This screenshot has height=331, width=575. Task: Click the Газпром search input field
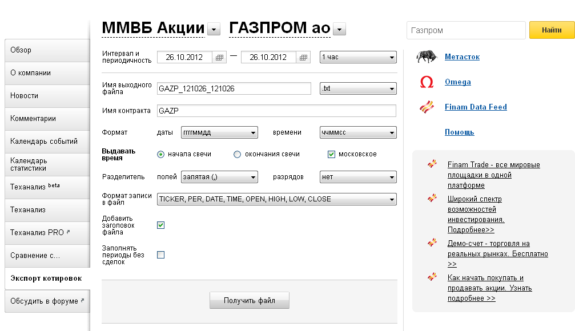[x=466, y=30]
